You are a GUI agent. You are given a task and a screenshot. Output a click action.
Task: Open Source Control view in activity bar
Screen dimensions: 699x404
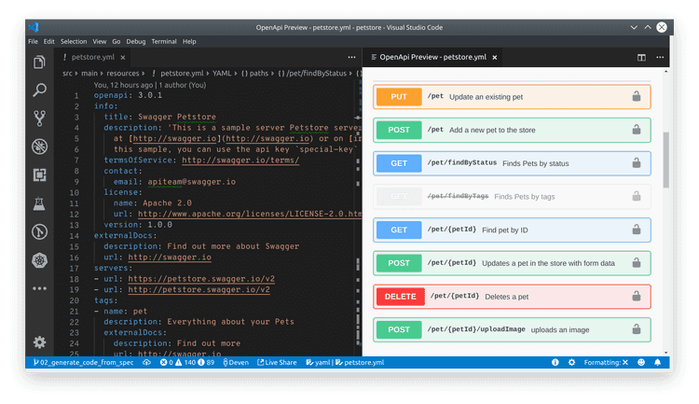tap(40, 118)
